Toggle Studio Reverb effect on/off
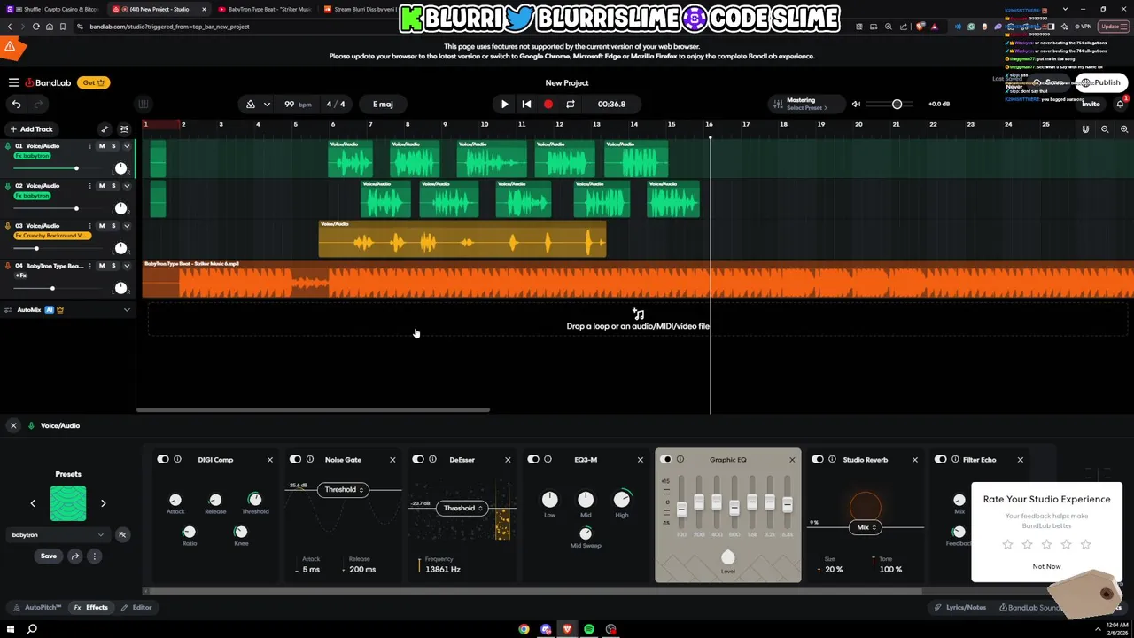The width and height of the screenshot is (1134, 638). click(x=817, y=459)
